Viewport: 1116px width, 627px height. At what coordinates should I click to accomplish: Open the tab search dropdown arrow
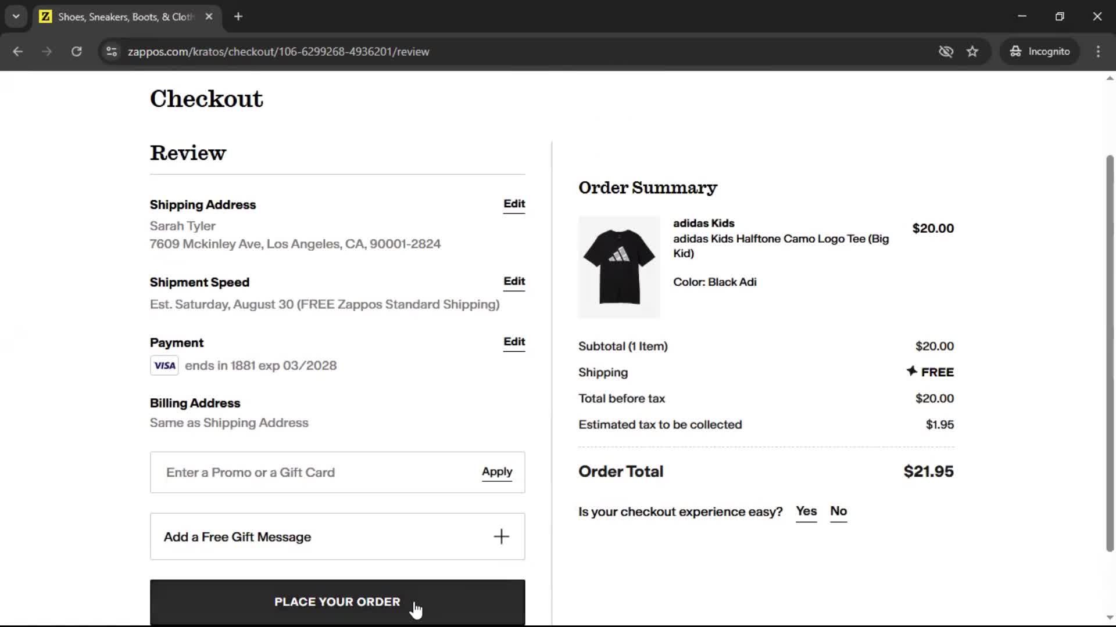tap(16, 16)
